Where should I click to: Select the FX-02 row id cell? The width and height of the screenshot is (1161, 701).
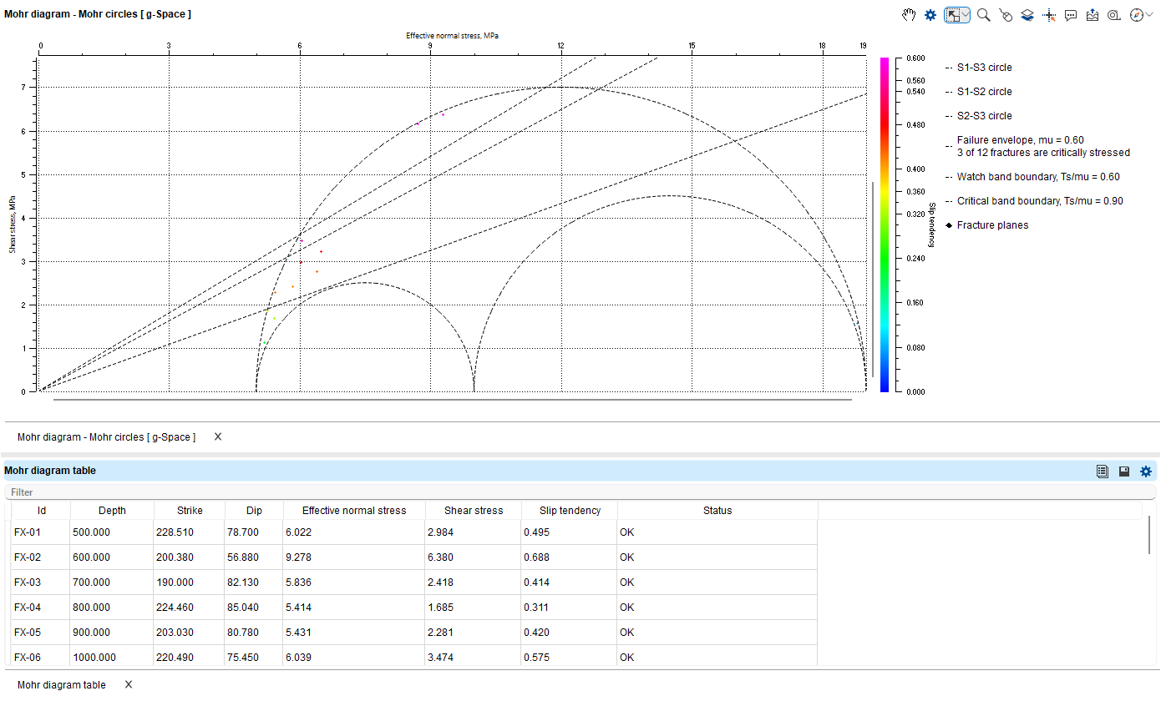[41, 557]
